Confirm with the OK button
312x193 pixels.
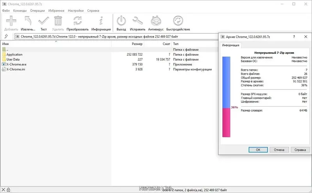(258, 150)
